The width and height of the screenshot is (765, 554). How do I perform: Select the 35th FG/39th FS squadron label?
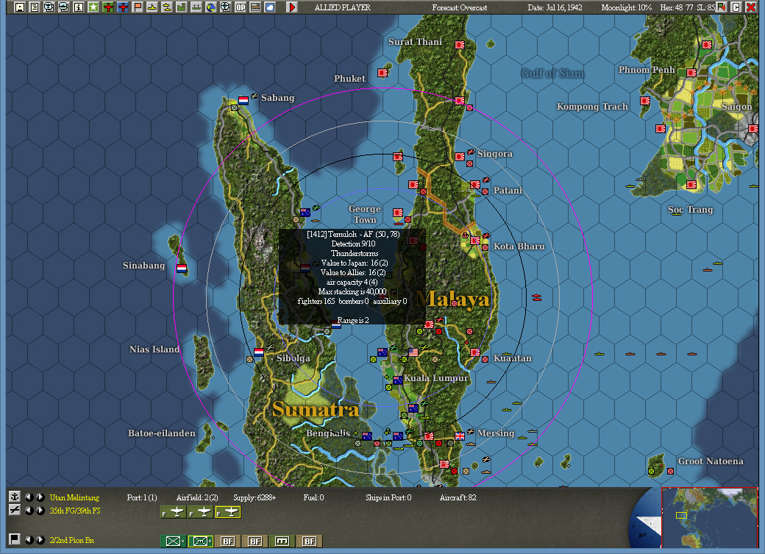pos(74,511)
